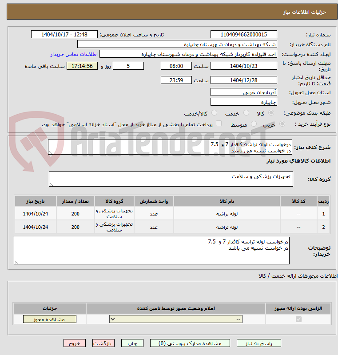
Task: Select the کالا/خدمت radio button
Action: tap(214, 113)
